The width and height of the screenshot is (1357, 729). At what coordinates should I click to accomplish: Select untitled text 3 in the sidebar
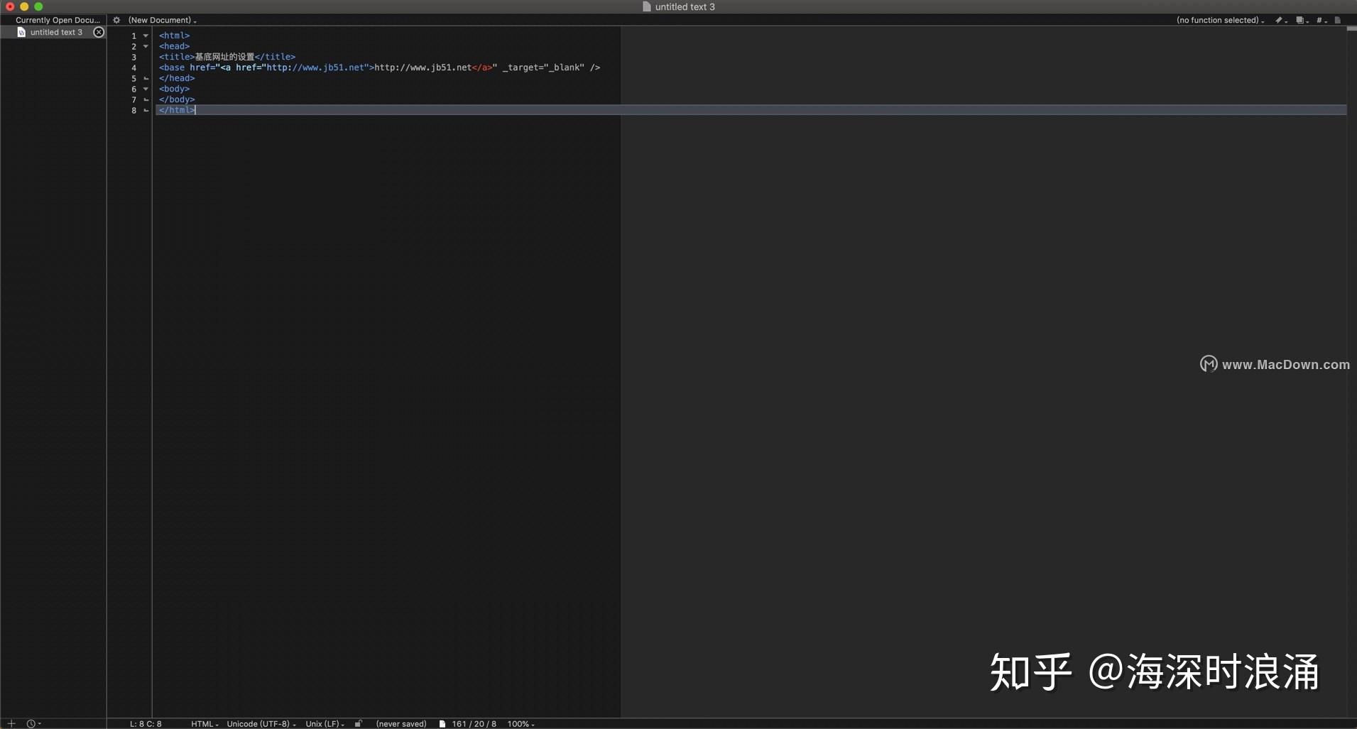coord(55,32)
